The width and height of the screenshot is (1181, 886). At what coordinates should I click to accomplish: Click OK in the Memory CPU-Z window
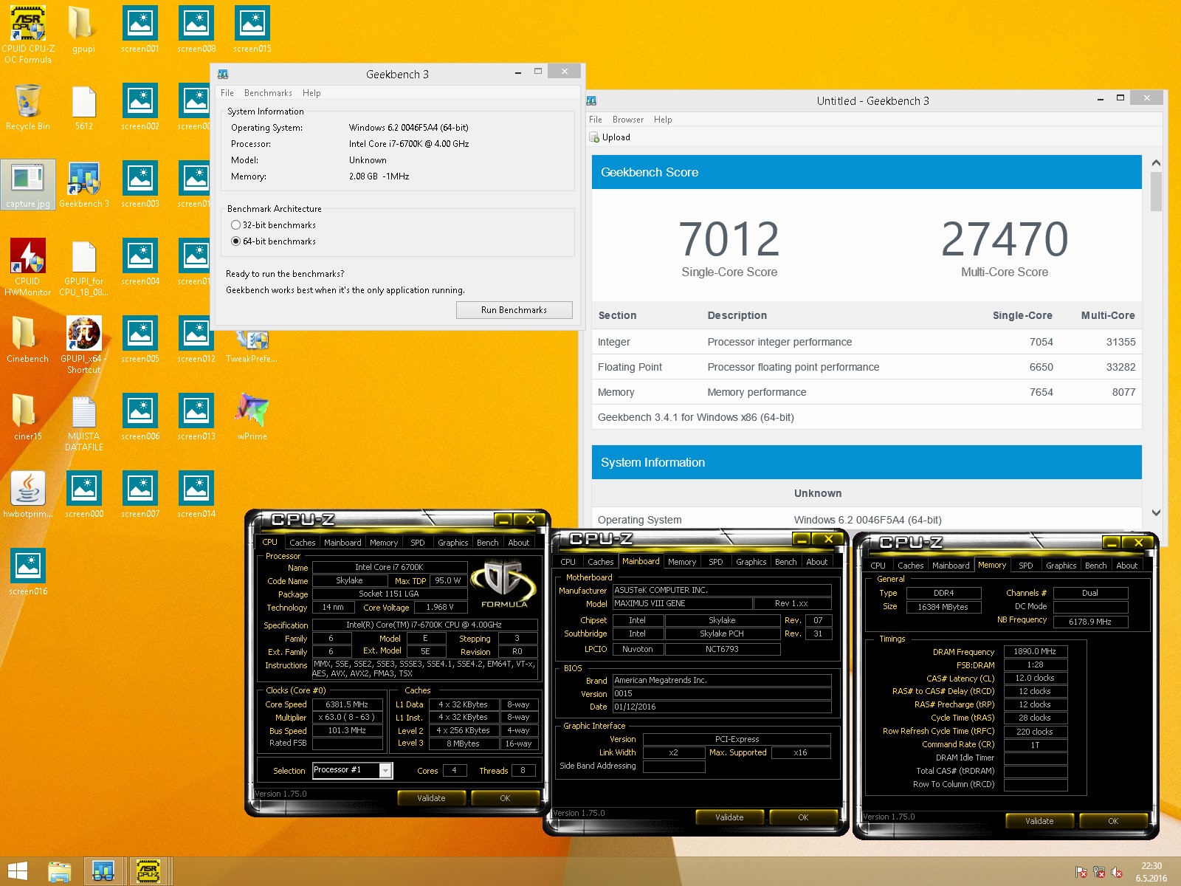click(1113, 821)
